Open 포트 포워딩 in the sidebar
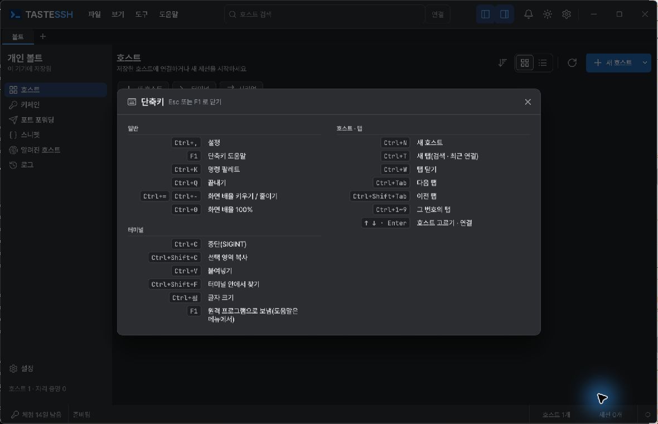Viewport: 658px width, 424px height. [56, 119]
